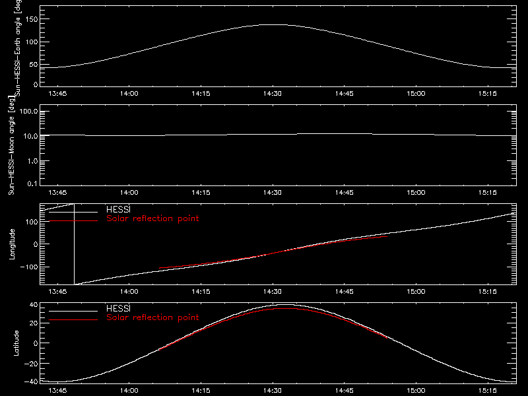The image size is (528, 396).
Task: Click white HESSI legend line in Longitude plot
Action: [73, 212]
